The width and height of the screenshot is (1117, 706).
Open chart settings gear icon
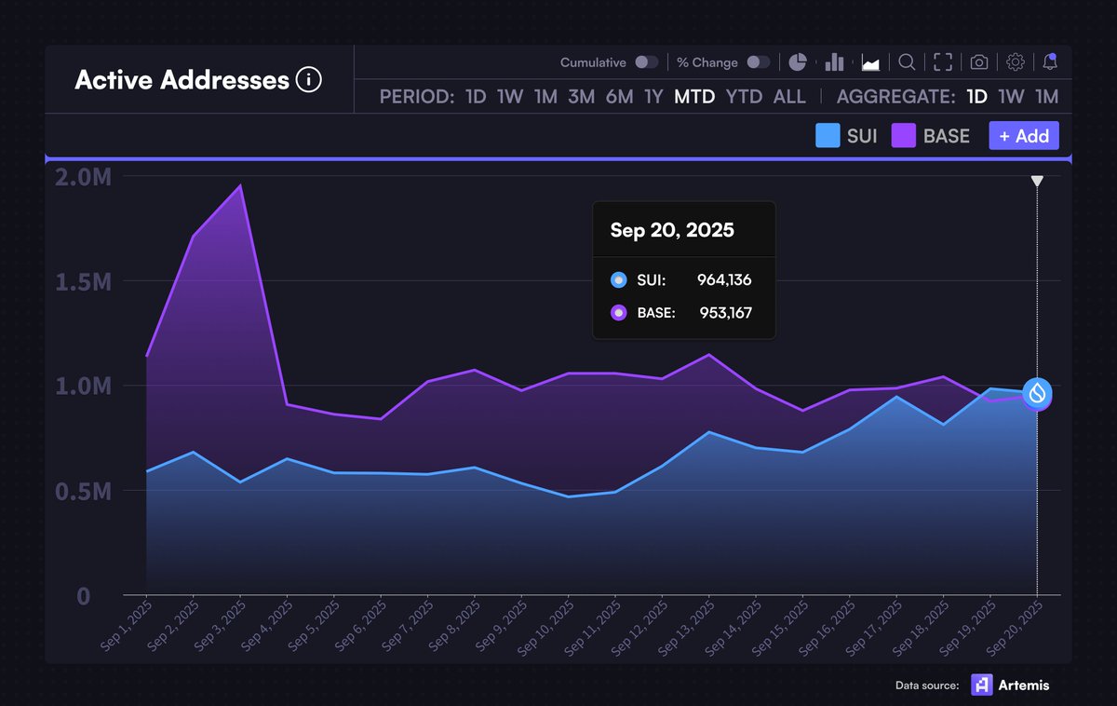[x=1016, y=62]
